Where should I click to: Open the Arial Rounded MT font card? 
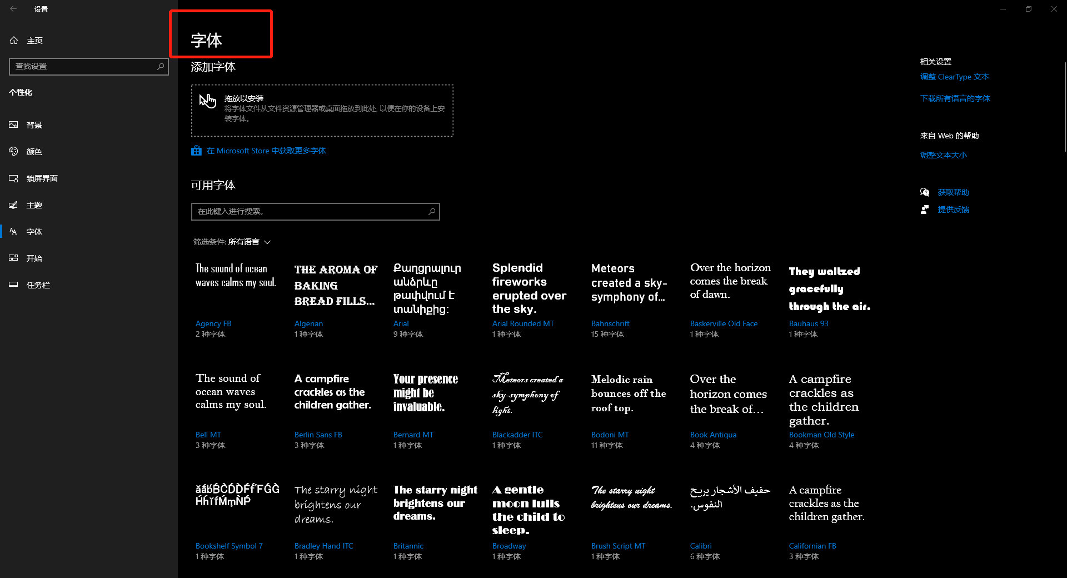(x=533, y=300)
